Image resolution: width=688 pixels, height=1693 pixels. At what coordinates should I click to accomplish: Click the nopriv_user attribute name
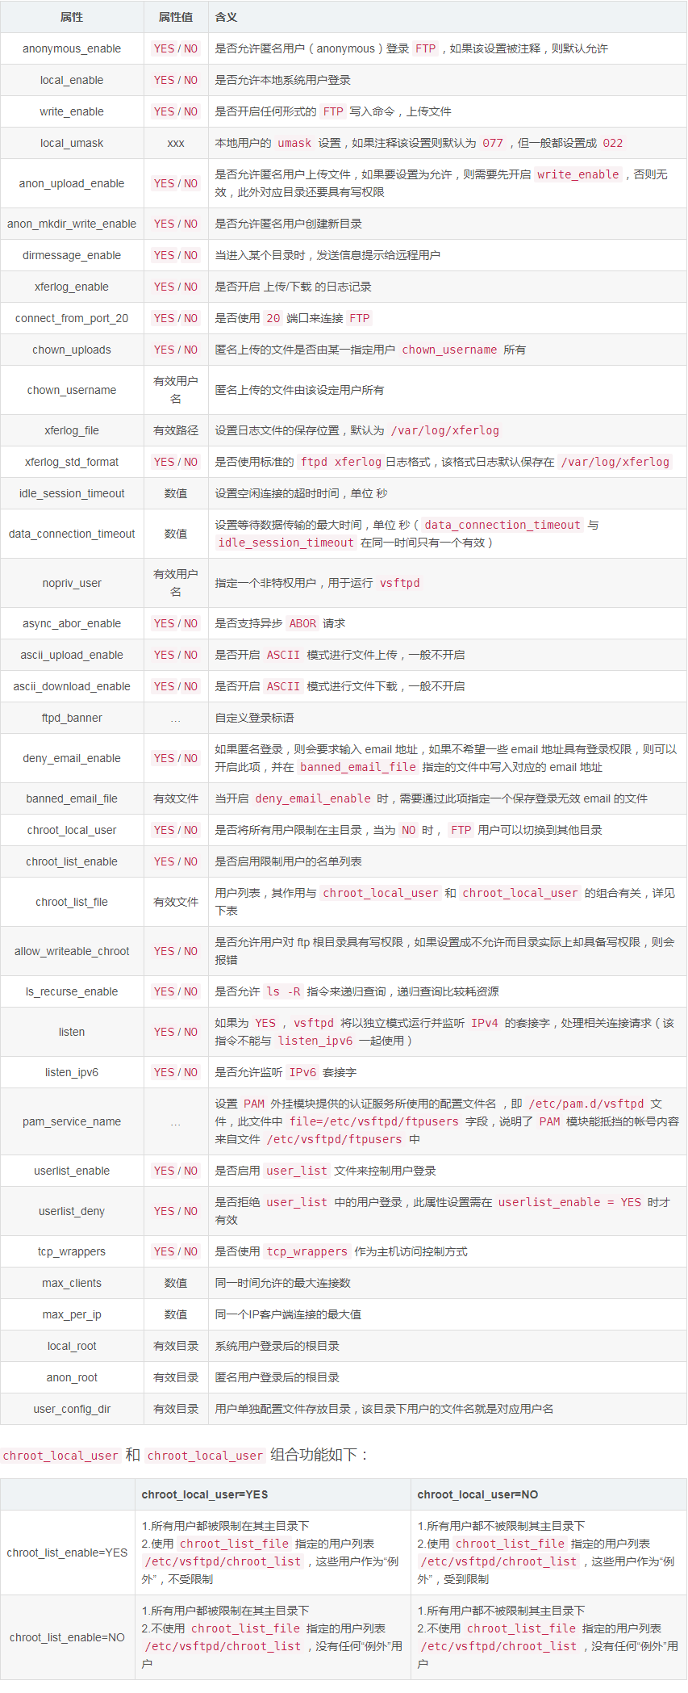(x=72, y=583)
